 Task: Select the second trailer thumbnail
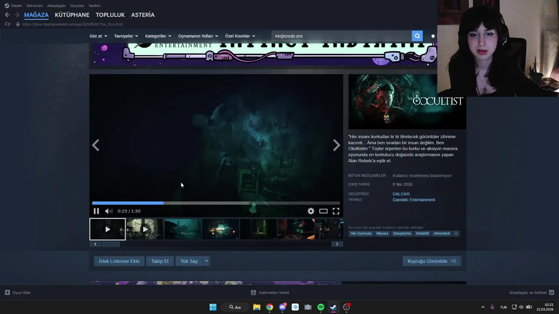coord(145,229)
